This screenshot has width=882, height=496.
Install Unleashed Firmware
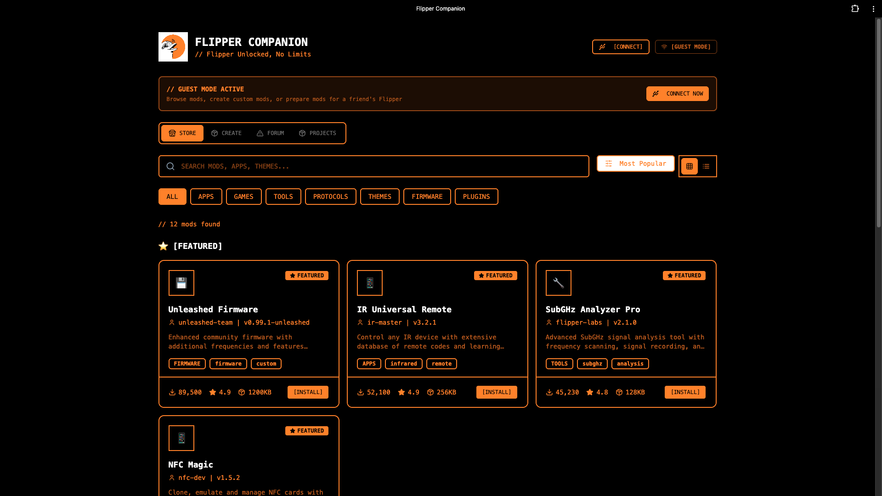[x=308, y=392]
